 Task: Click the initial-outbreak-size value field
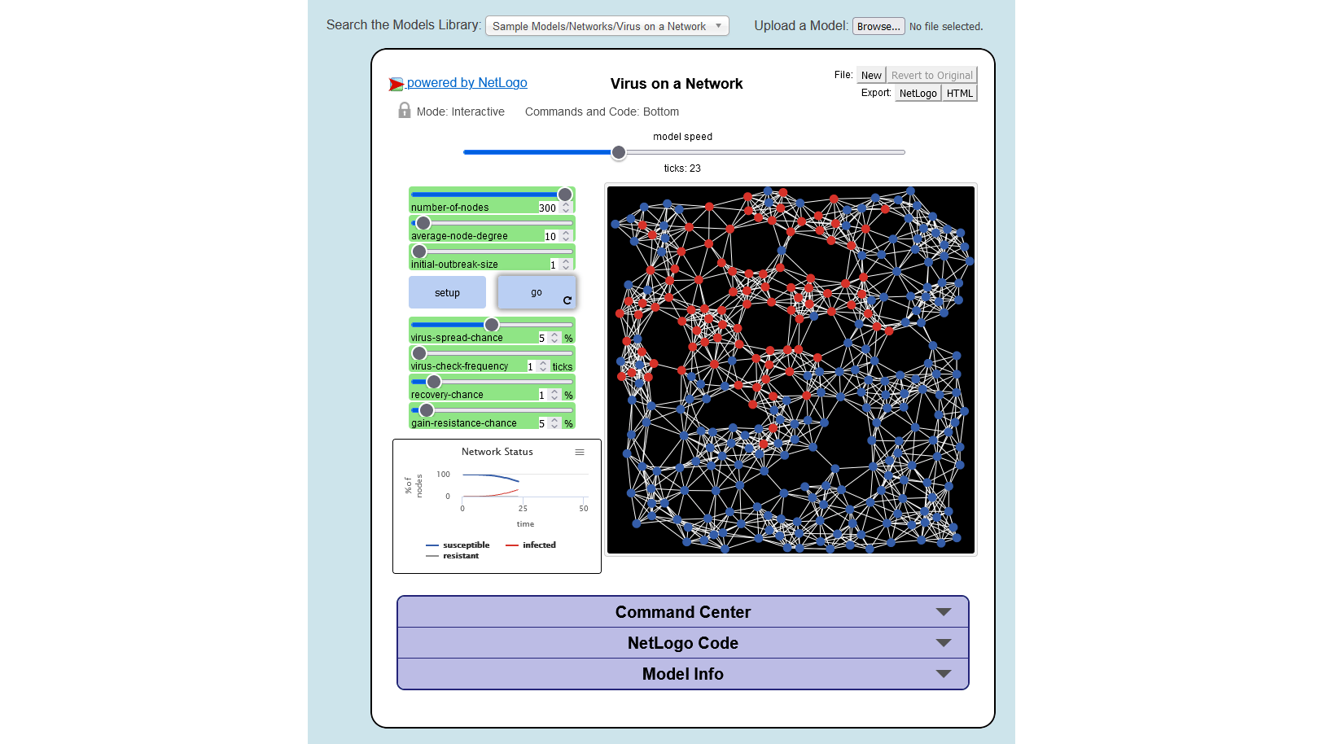(560, 265)
